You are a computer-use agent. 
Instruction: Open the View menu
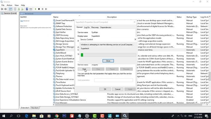[16, 5]
